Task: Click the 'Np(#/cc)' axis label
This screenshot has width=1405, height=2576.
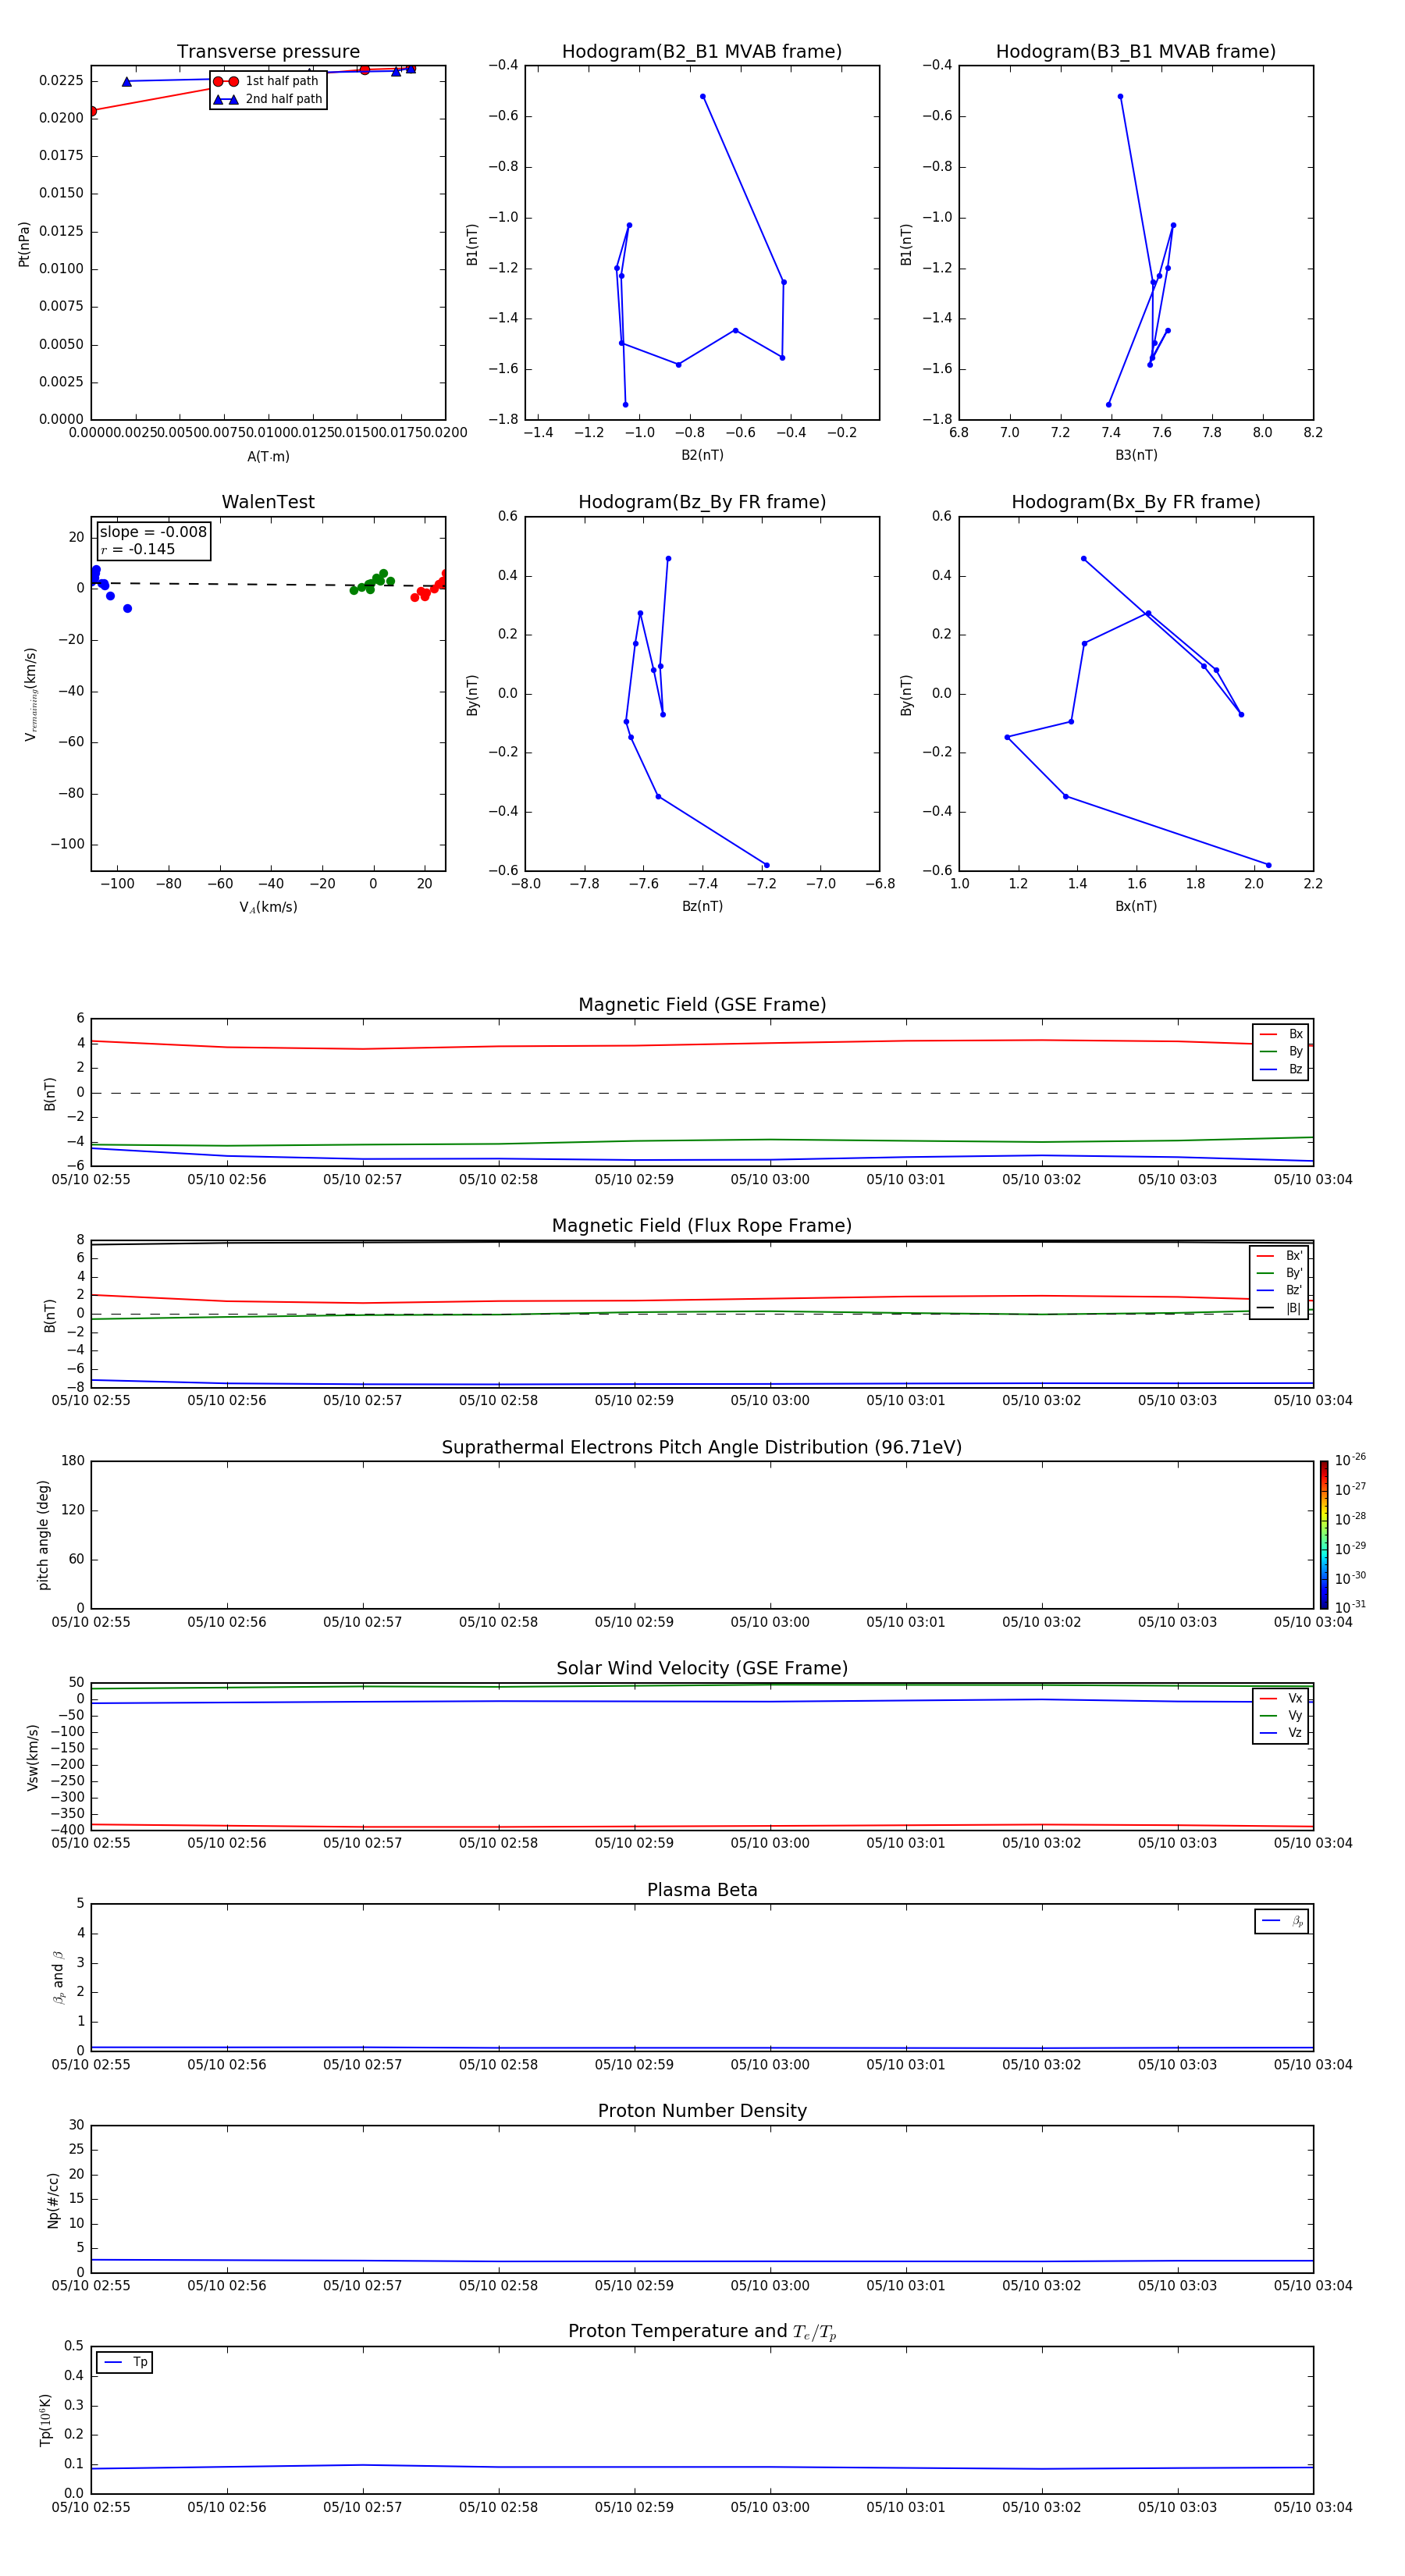Action: (x=53, y=2200)
